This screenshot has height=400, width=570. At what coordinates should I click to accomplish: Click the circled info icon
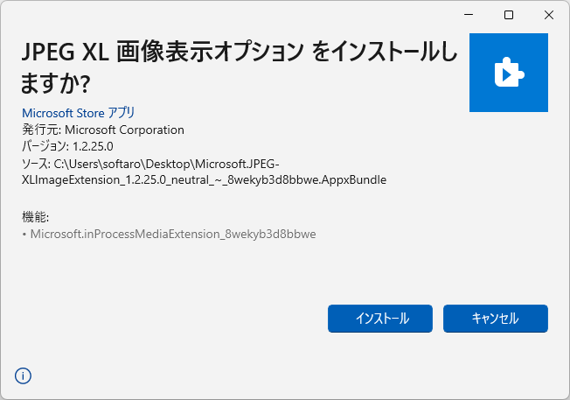tap(23, 375)
